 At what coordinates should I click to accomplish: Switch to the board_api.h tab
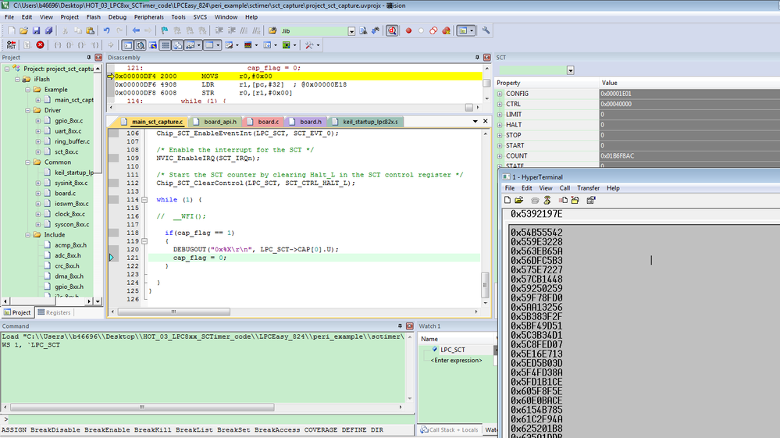click(x=216, y=122)
